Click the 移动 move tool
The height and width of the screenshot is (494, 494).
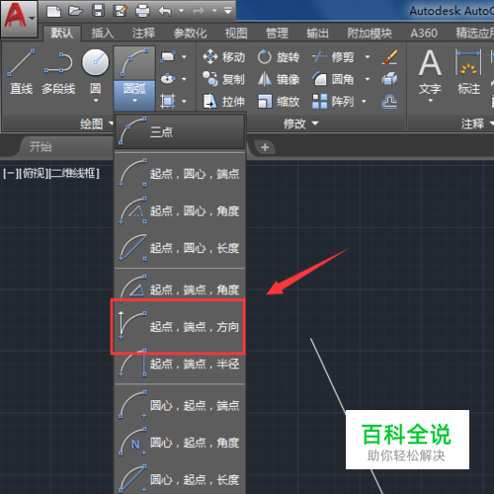(x=224, y=57)
